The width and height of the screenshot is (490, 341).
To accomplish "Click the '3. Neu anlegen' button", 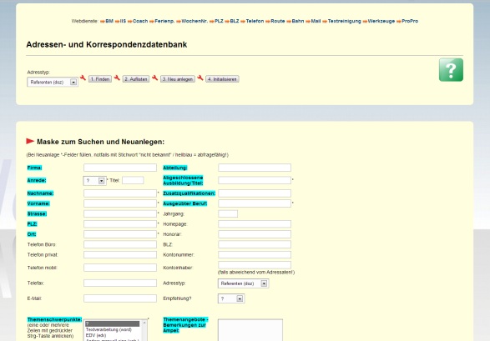I will tap(178, 79).
